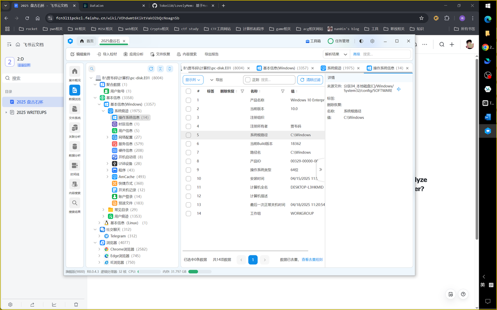Click 导出报告 export report button
The image size is (497, 310).
click(212, 54)
